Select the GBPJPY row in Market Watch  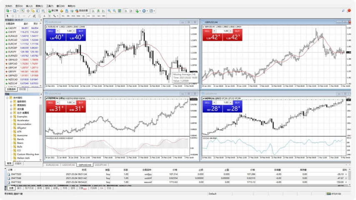click(13, 71)
